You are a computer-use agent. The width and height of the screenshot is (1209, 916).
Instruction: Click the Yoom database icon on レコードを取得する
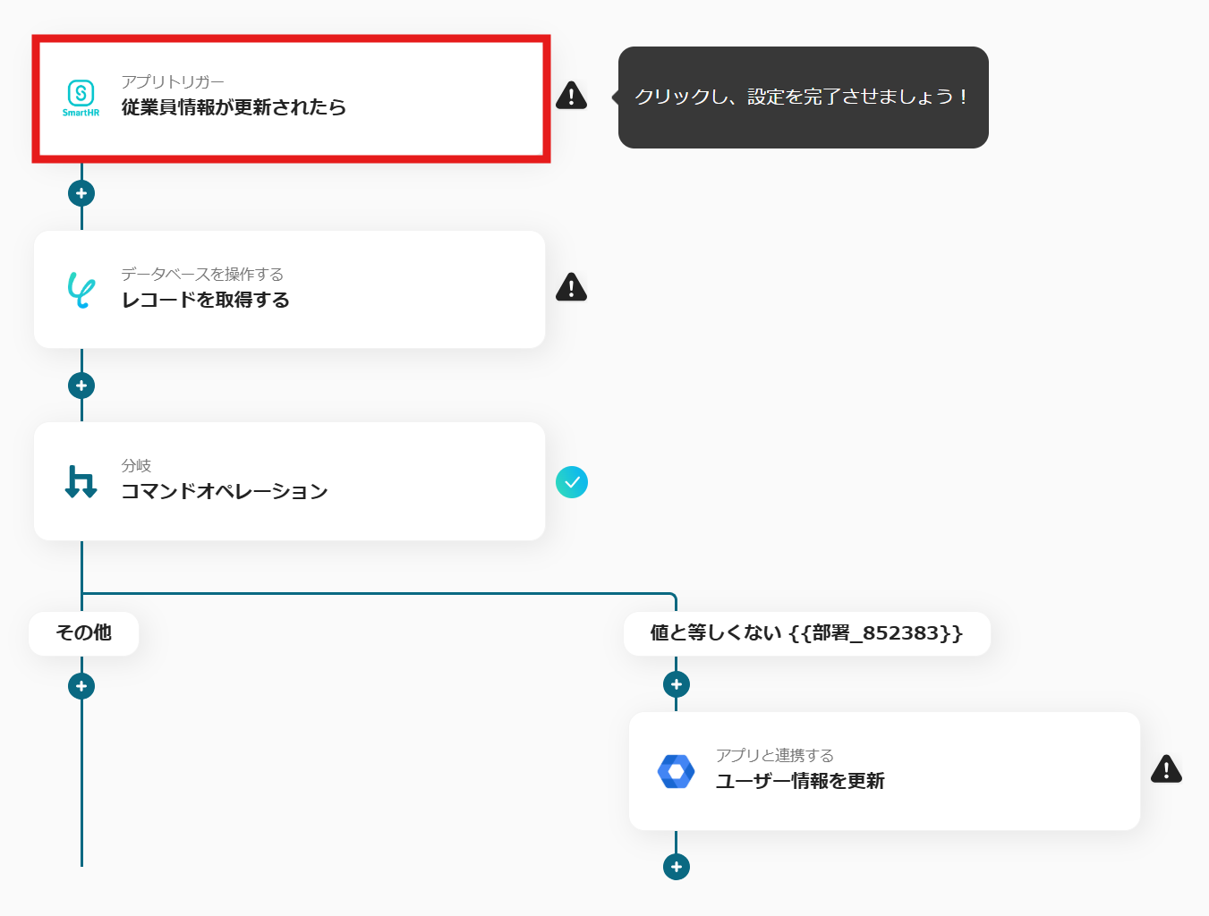point(81,290)
